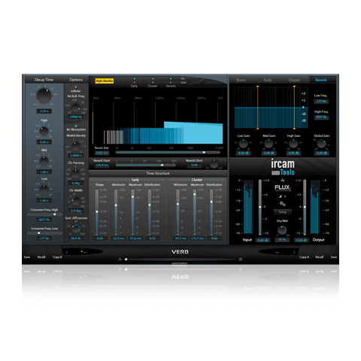Click the Room Size value field
Viewport: 361px width, 361px height.
(x=102, y=153)
